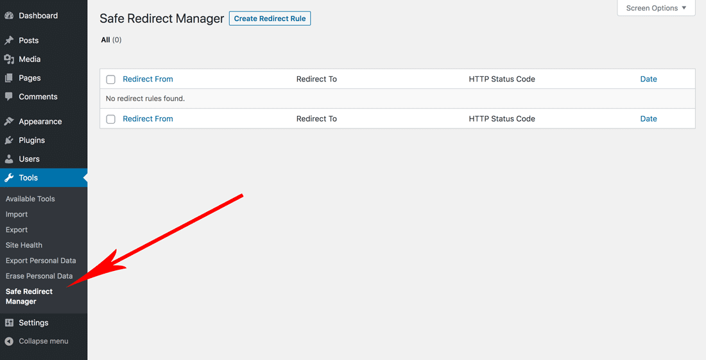Sort by Date in footer row
This screenshot has width=706, height=360.
[648, 119]
